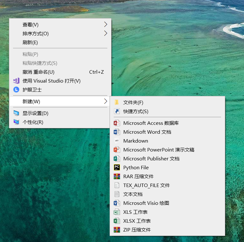This screenshot has height=242, width=244.
Task: Create Microsoft Publisher 文档
Action: click(x=167, y=158)
